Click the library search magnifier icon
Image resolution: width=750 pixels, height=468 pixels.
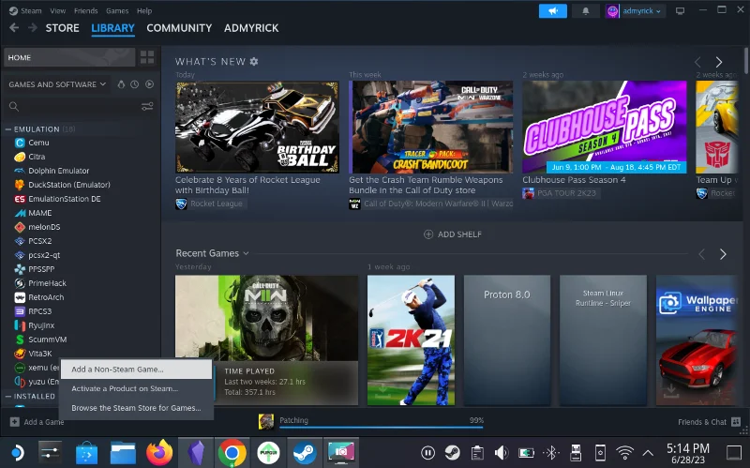[14, 106]
